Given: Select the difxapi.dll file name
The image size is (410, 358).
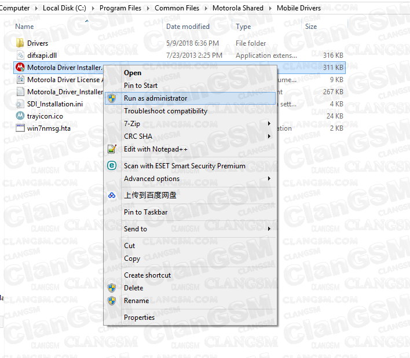Looking at the screenshot, I should click(x=42, y=56).
